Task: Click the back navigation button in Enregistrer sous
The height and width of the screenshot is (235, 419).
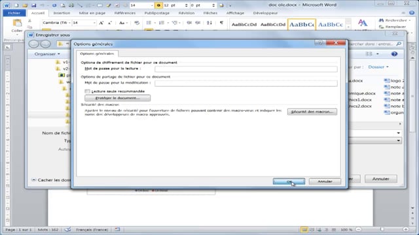Action: click(34, 44)
